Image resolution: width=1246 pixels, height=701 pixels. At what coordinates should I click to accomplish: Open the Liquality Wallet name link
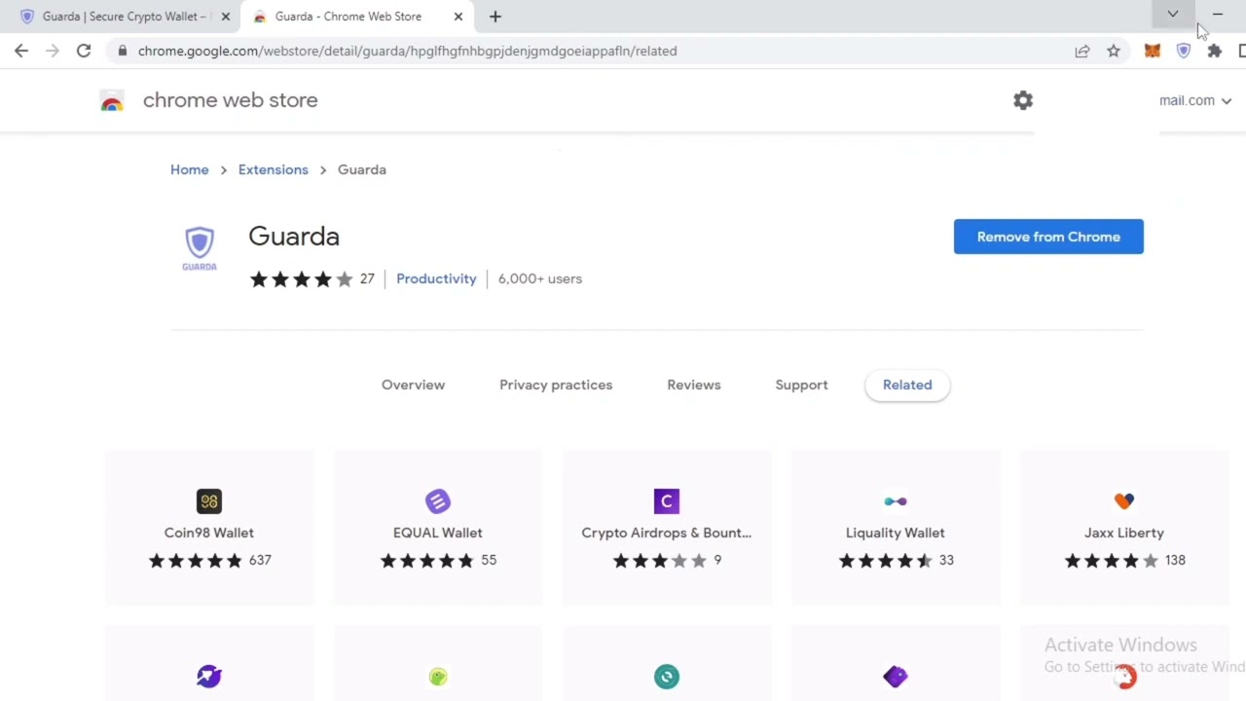(x=896, y=533)
